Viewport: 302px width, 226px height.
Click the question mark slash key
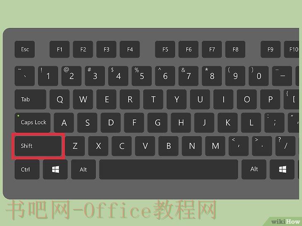point(285,146)
